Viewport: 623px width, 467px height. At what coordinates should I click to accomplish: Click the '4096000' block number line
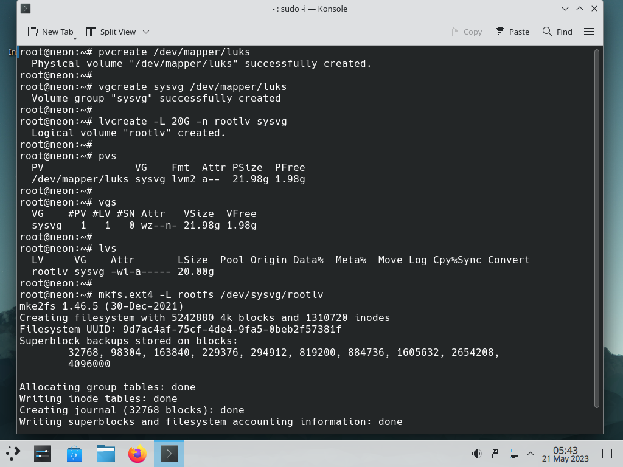[89, 364]
